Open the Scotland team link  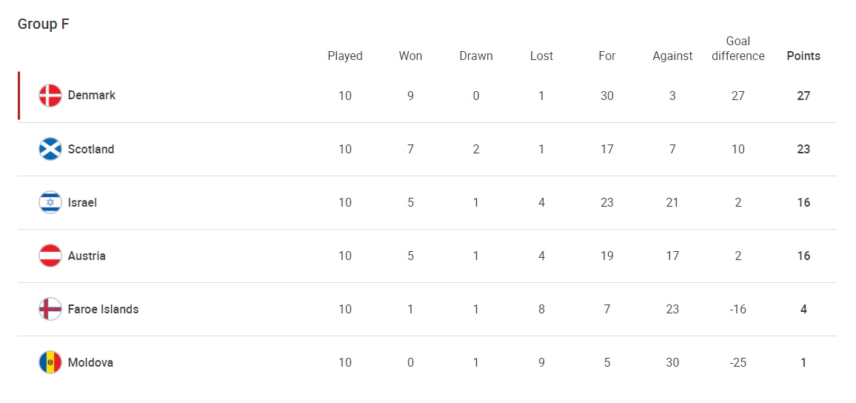point(91,149)
